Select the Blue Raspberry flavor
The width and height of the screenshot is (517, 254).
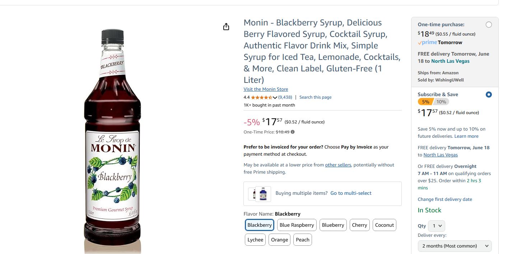tap(297, 225)
